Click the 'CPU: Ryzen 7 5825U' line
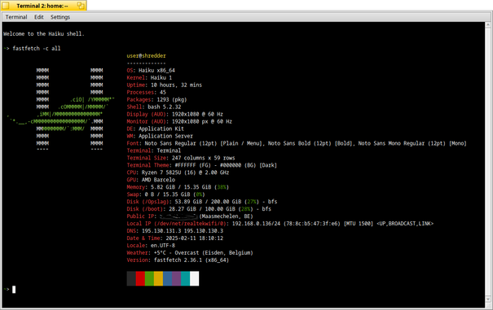The height and width of the screenshot is (310, 493). pyautogui.click(x=178, y=172)
